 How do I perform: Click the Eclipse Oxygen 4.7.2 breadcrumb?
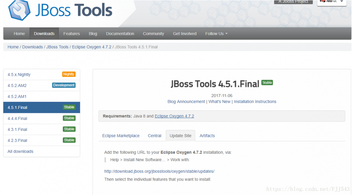coord(92,47)
